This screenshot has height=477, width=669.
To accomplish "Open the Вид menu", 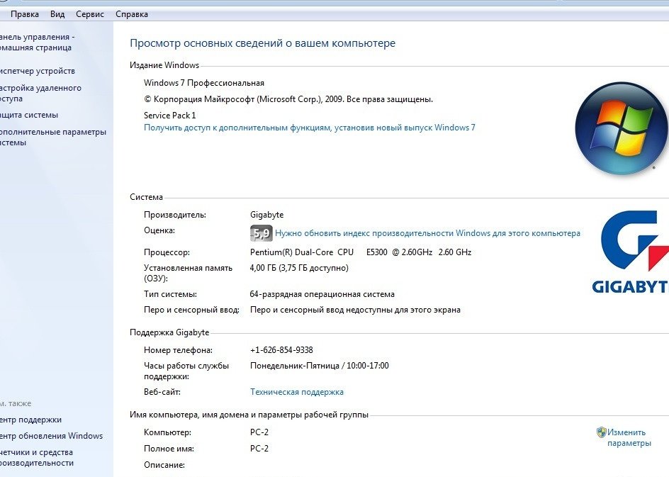I will [x=57, y=14].
